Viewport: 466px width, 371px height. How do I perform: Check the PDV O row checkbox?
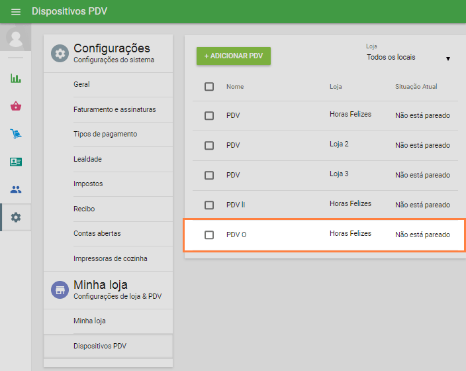click(x=209, y=235)
